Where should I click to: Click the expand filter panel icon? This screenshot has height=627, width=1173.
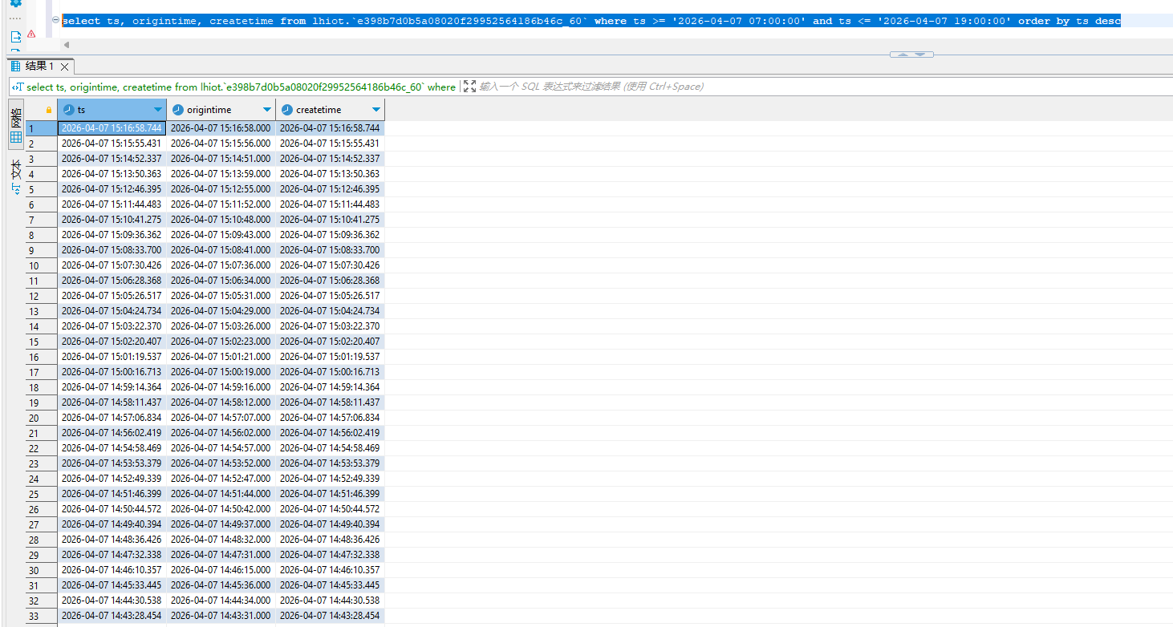click(x=470, y=87)
